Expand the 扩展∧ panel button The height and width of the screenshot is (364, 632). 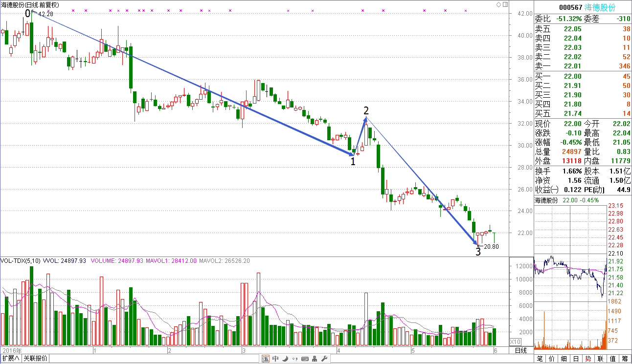click(11, 359)
